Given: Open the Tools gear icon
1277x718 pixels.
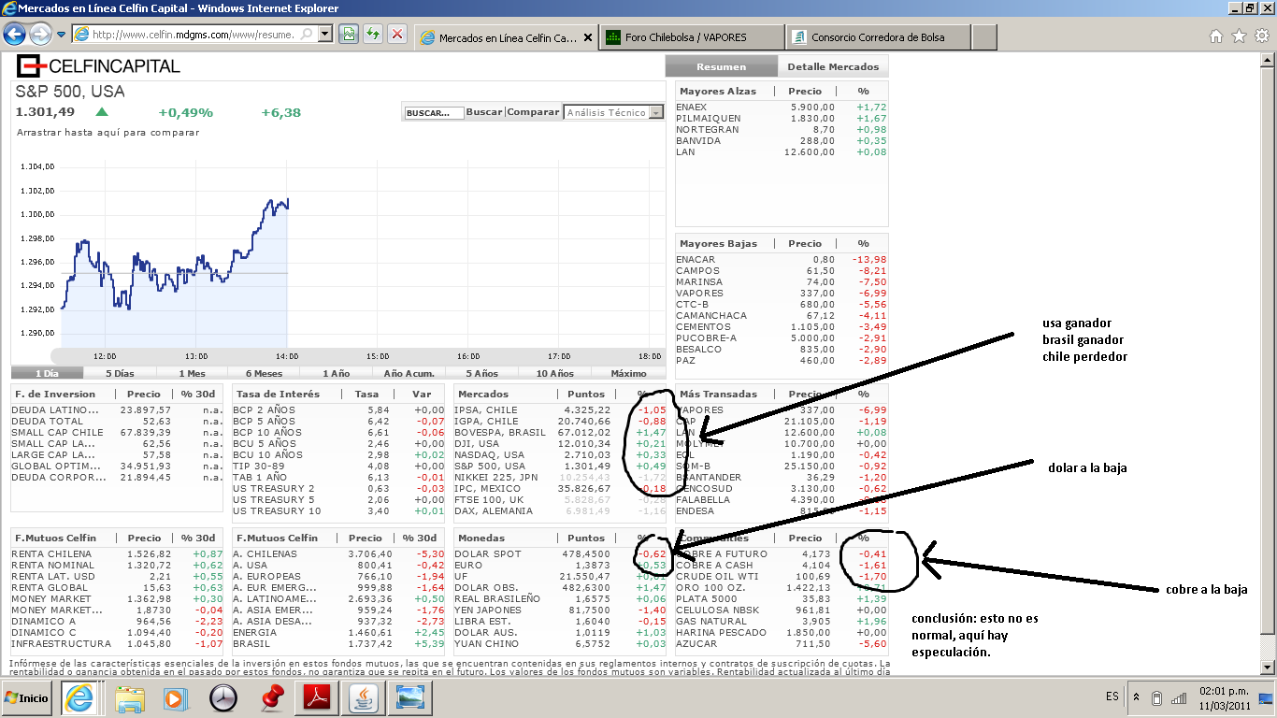Looking at the screenshot, I should (1262, 36).
